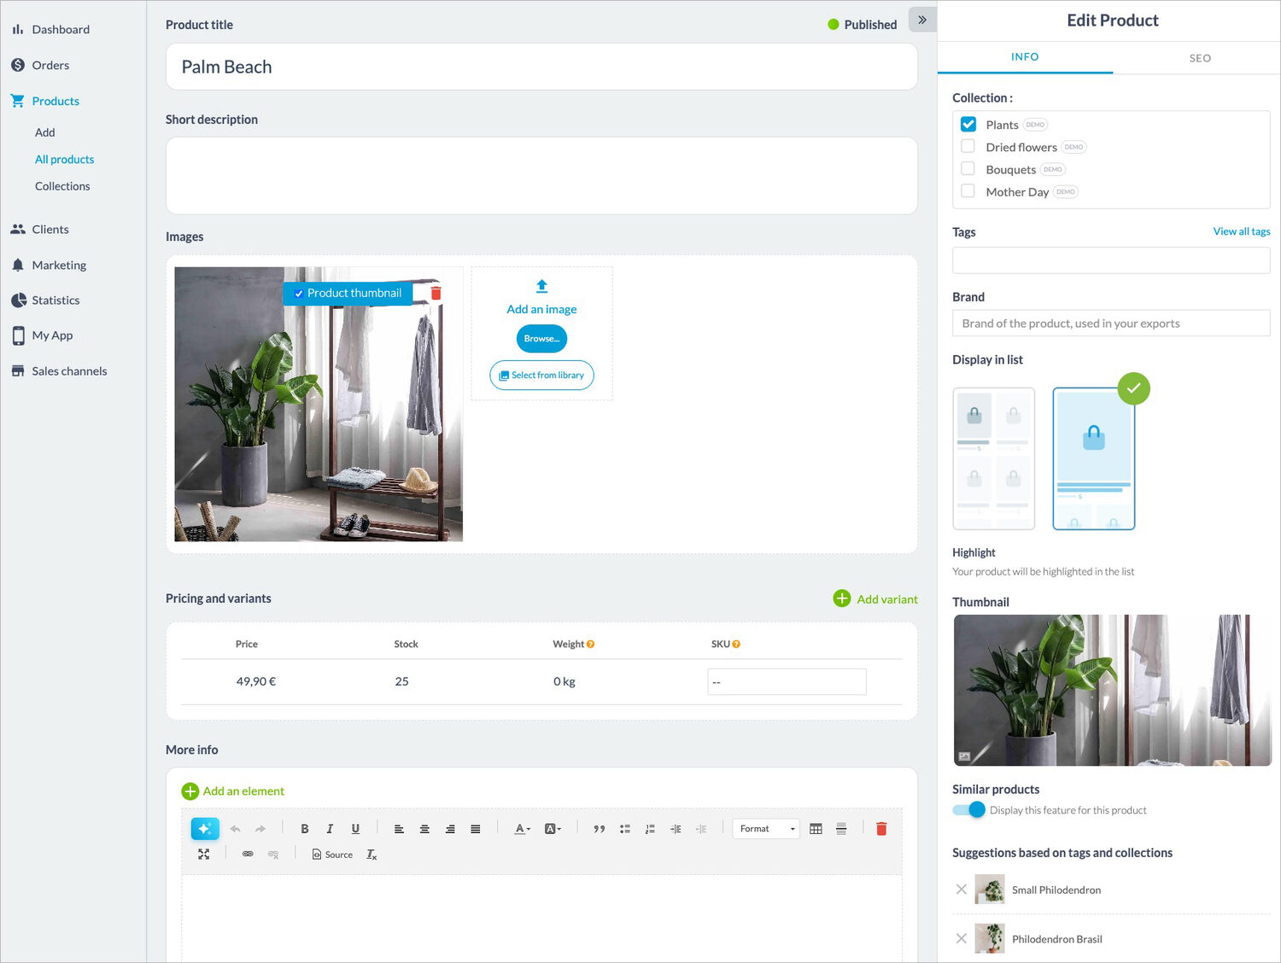
Task: Collapse the Edit Product side panel
Action: 922,20
